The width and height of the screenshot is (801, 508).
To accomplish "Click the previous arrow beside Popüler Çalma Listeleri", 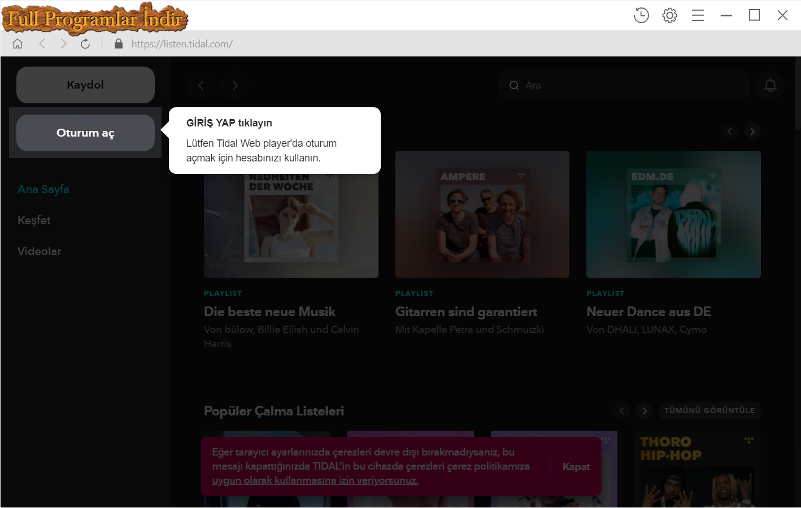I will point(622,411).
